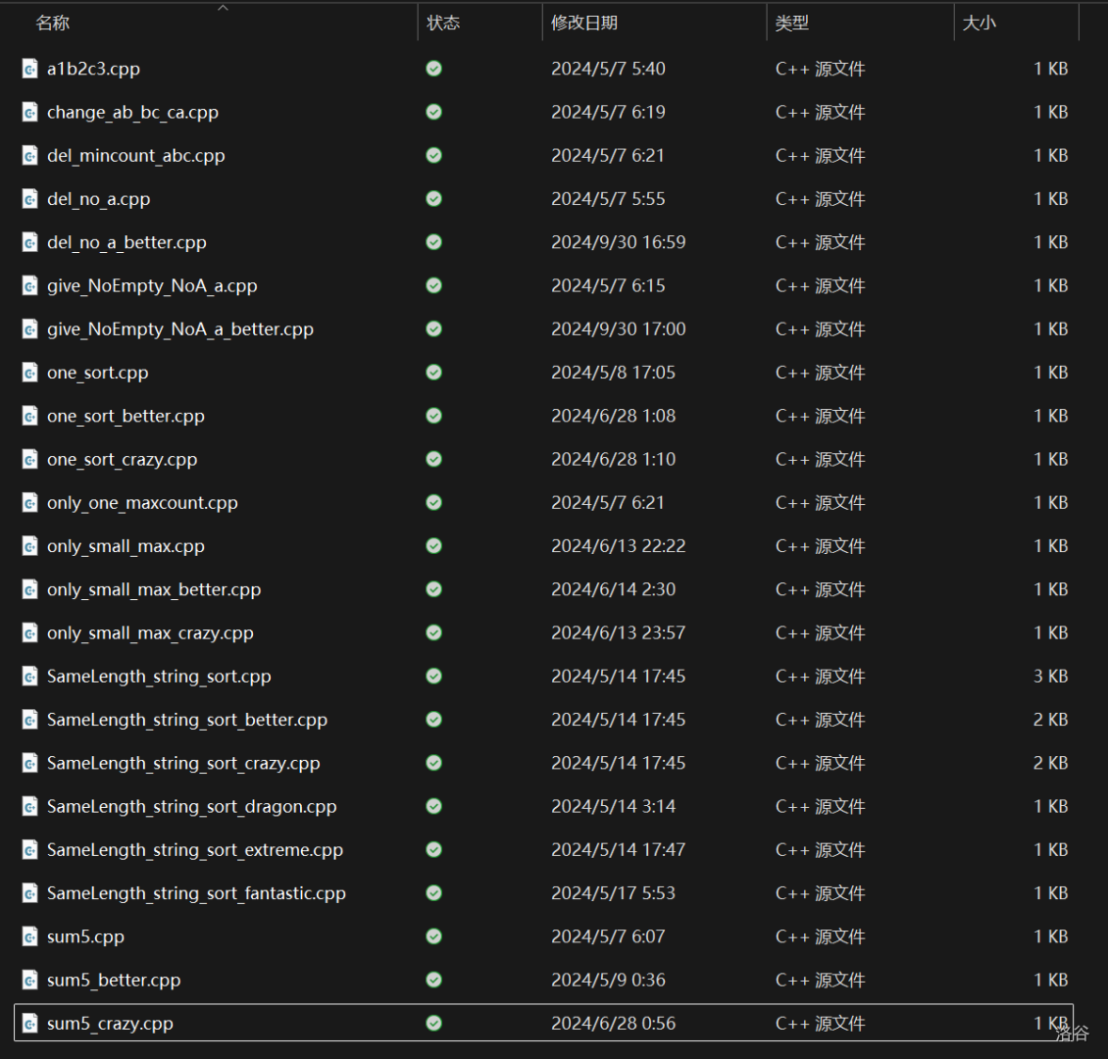The width and height of the screenshot is (1108, 1059).
Task: Click the 类型 column header
Action: coord(791,23)
